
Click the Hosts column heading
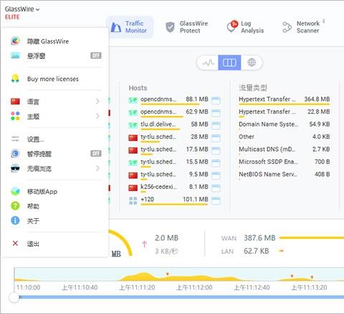tap(138, 88)
